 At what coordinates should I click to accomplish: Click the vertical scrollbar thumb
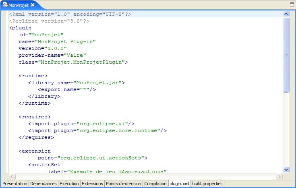tap(286, 55)
